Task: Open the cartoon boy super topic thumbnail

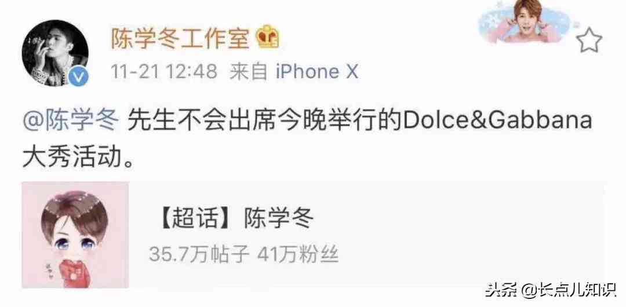Action: (x=75, y=235)
